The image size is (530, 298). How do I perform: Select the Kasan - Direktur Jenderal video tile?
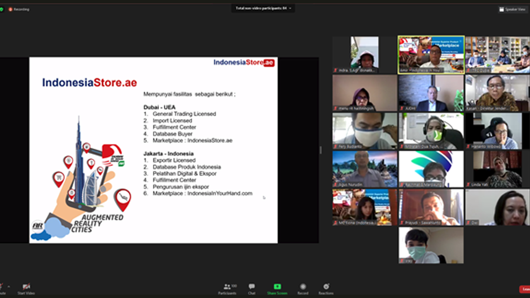(497, 93)
